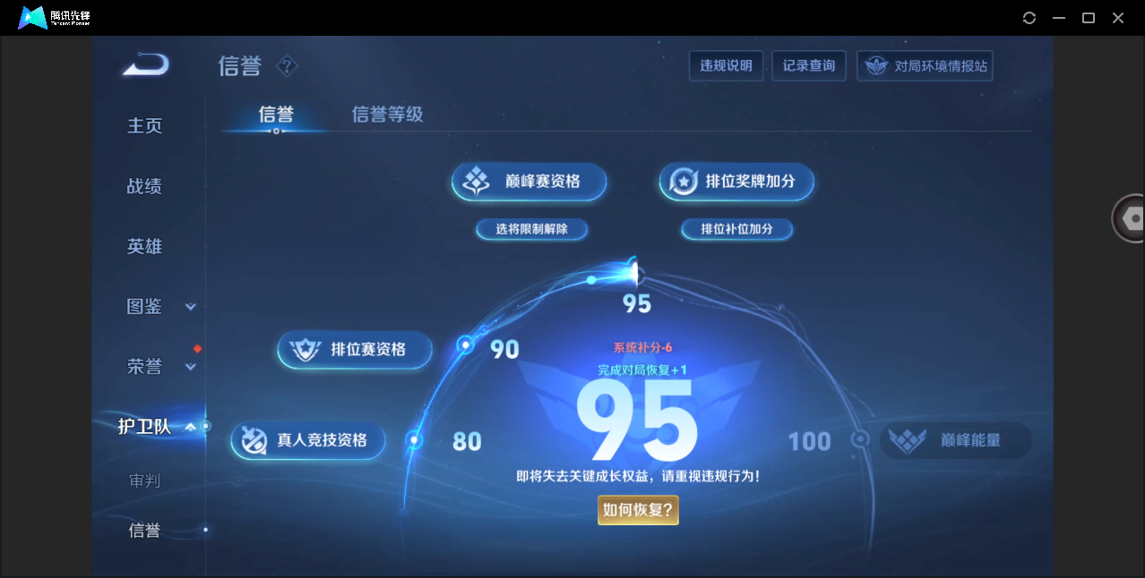
Task: Switch to the 信誉等级 tab
Action: tap(387, 115)
